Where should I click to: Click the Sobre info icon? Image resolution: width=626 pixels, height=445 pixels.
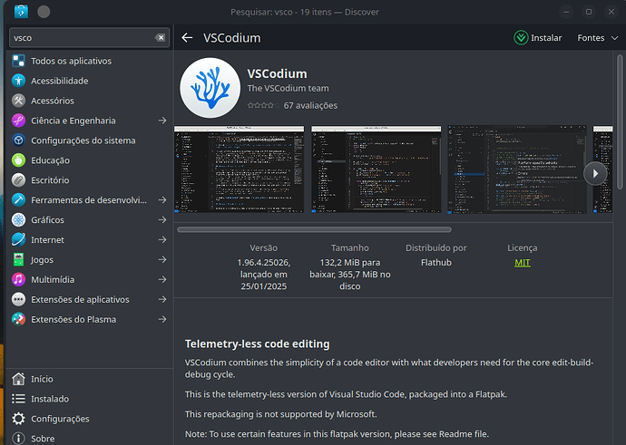18,439
